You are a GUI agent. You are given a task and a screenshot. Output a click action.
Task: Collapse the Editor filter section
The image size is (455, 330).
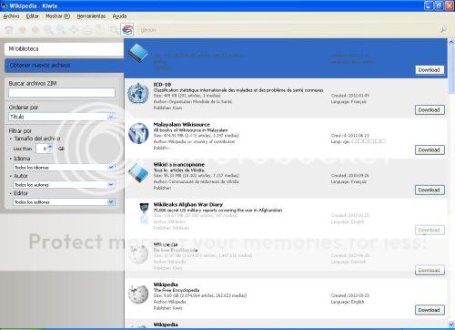(11, 193)
